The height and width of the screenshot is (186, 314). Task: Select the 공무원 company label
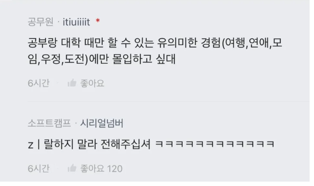tap(41, 22)
